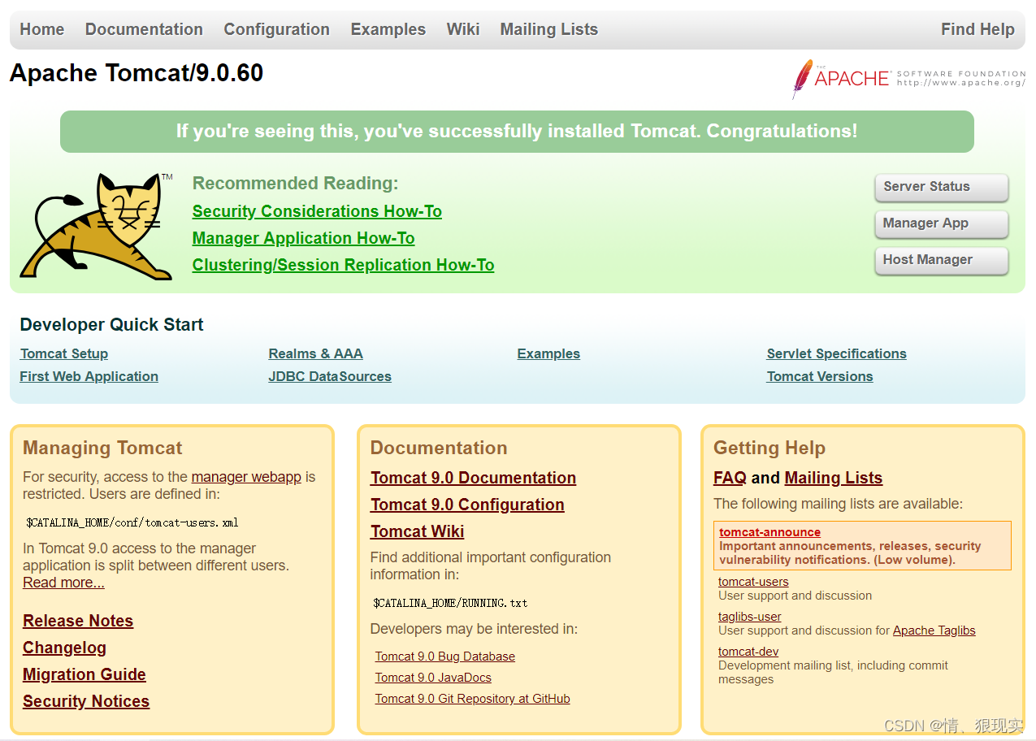This screenshot has width=1036, height=741.
Task: Click the $CATALINA_HOME/conf/tomcat-users.xml path text
Action: 132,522
